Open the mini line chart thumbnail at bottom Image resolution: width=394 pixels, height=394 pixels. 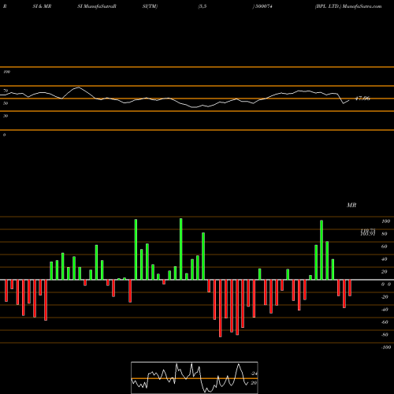(x=195, y=377)
